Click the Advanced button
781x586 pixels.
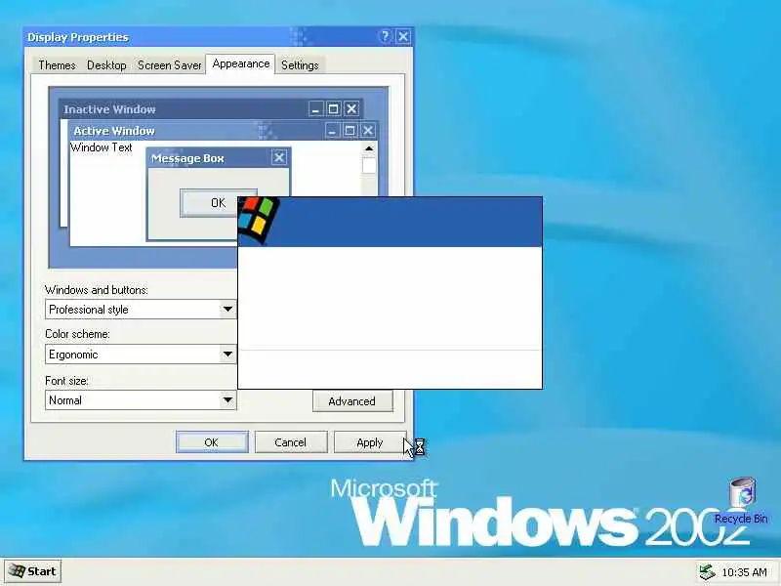click(x=352, y=401)
